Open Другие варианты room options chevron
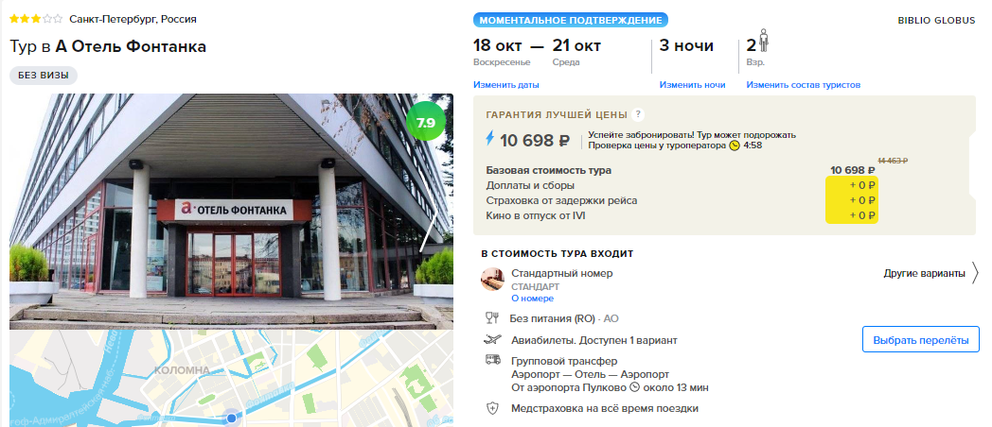The image size is (992, 427). click(975, 274)
